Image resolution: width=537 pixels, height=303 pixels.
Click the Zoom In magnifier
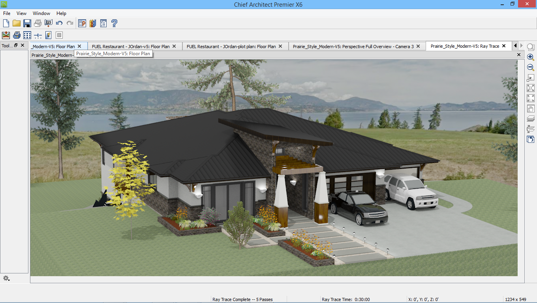pyautogui.click(x=531, y=57)
